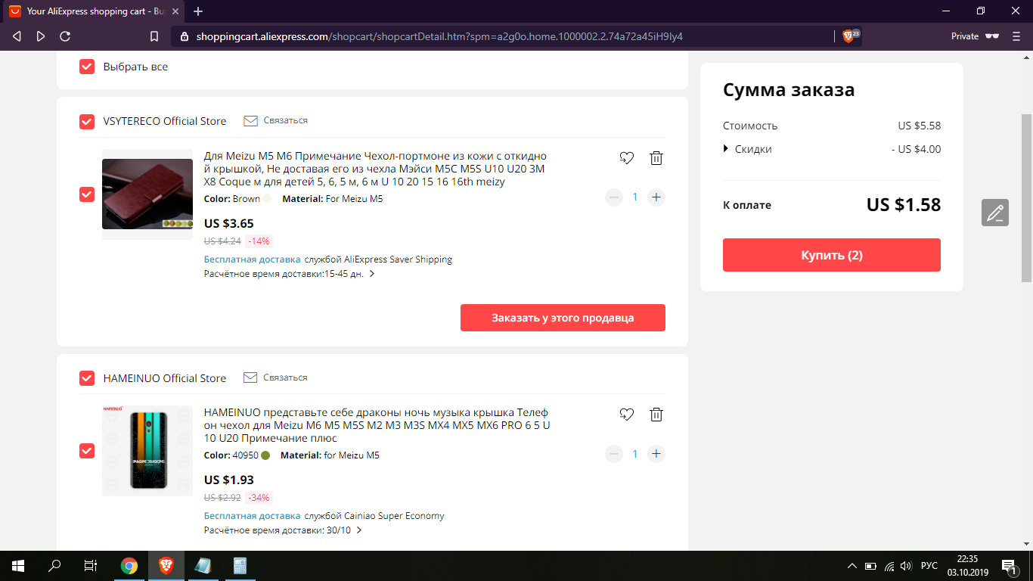Screen dimensions: 1033x581
Task: Uncheck VSYTERECO Official Store checkbox
Action: coord(87,121)
